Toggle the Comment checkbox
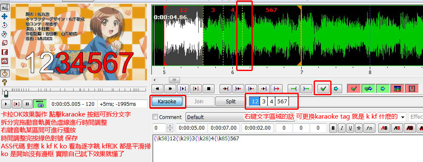This screenshot has height=162, width=423. point(155,117)
